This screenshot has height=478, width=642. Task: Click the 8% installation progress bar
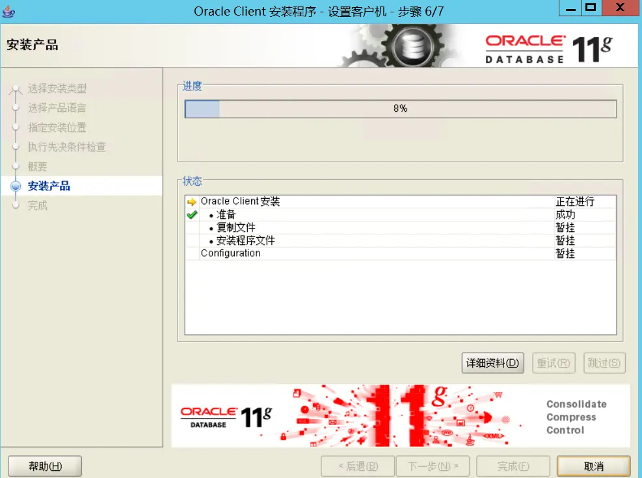[x=401, y=108]
